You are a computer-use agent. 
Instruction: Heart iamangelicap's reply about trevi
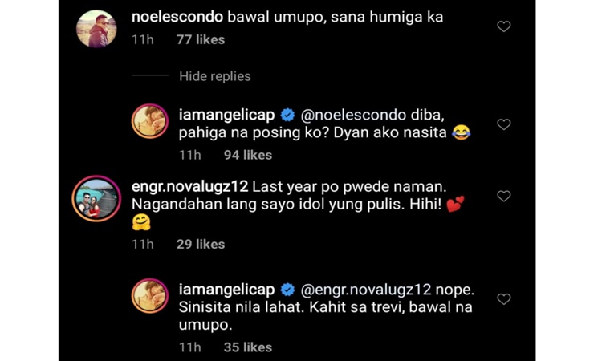point(503,299)
